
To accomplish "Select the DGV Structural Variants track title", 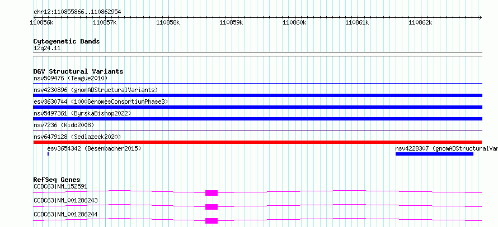I will [78, 71].
